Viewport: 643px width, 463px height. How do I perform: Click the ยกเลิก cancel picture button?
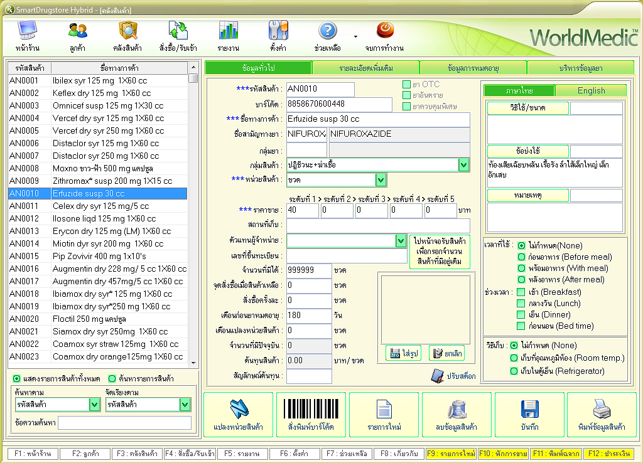(447, 353)
